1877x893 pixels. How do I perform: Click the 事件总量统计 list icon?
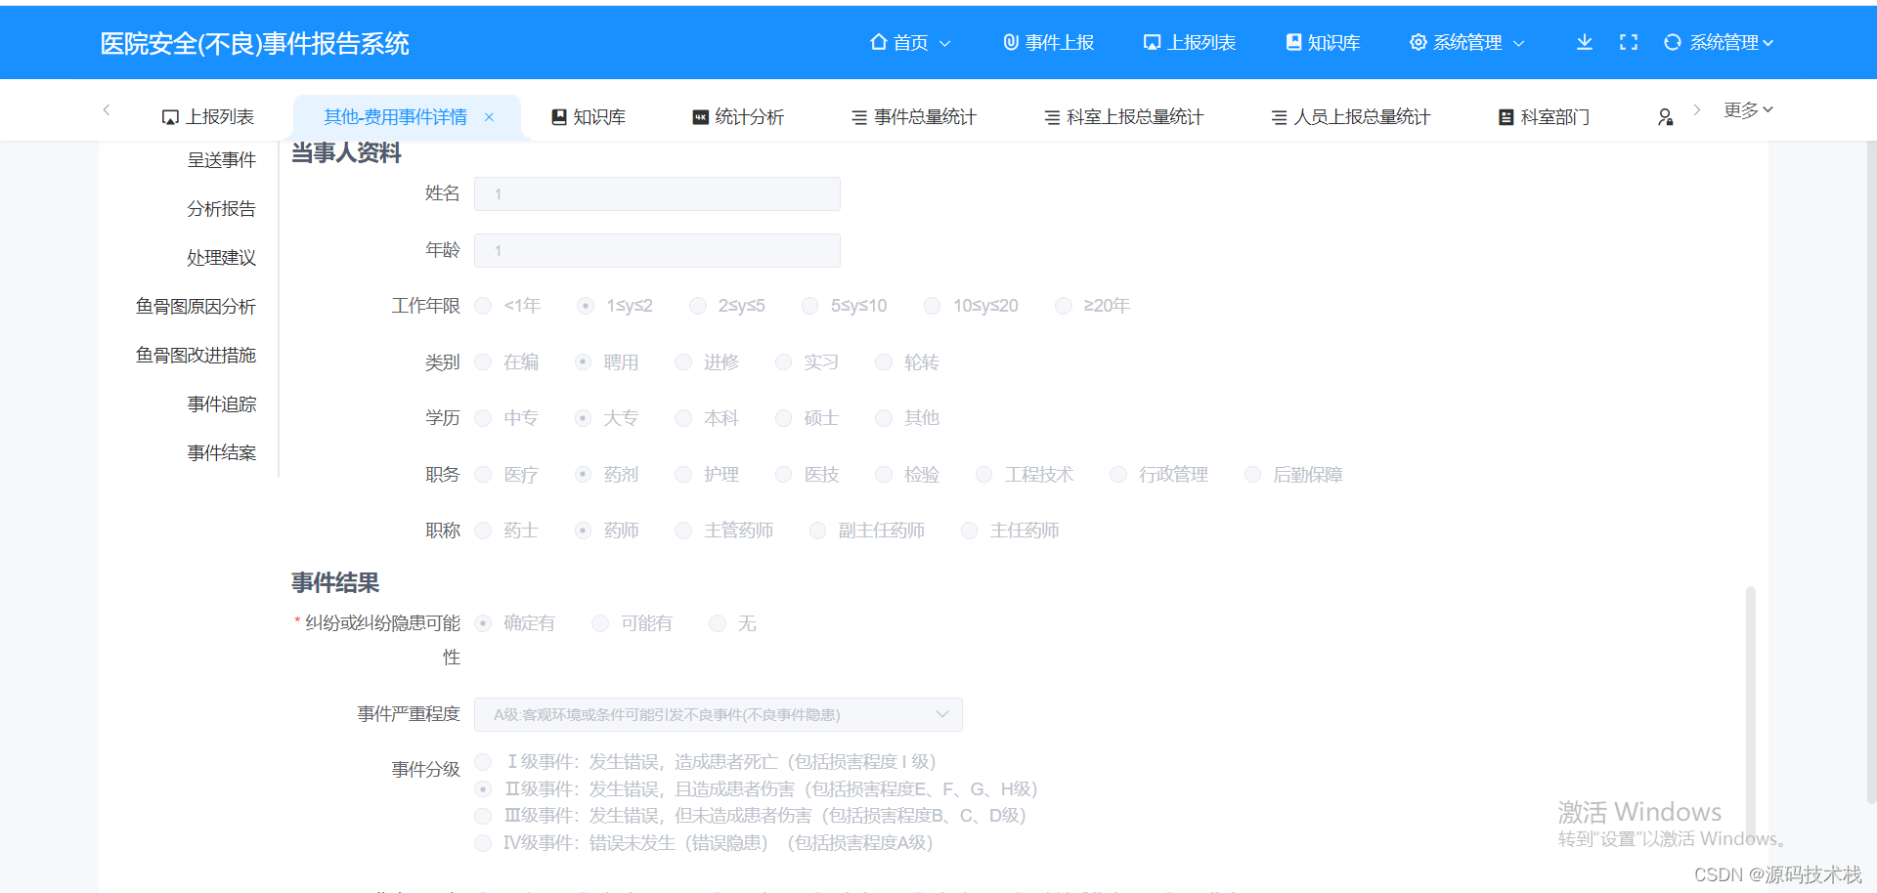tap(859, 117)
